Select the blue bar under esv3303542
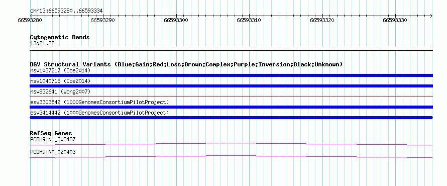This screenshot has height=186, width=447. (231, 107)
